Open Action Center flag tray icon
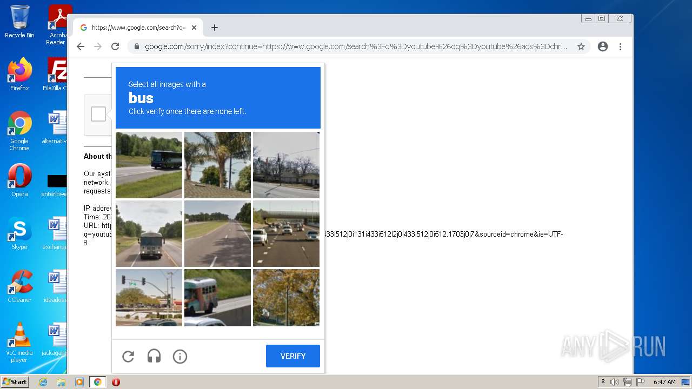The width and height of the screenshot is (692, 389). point(641,382)
